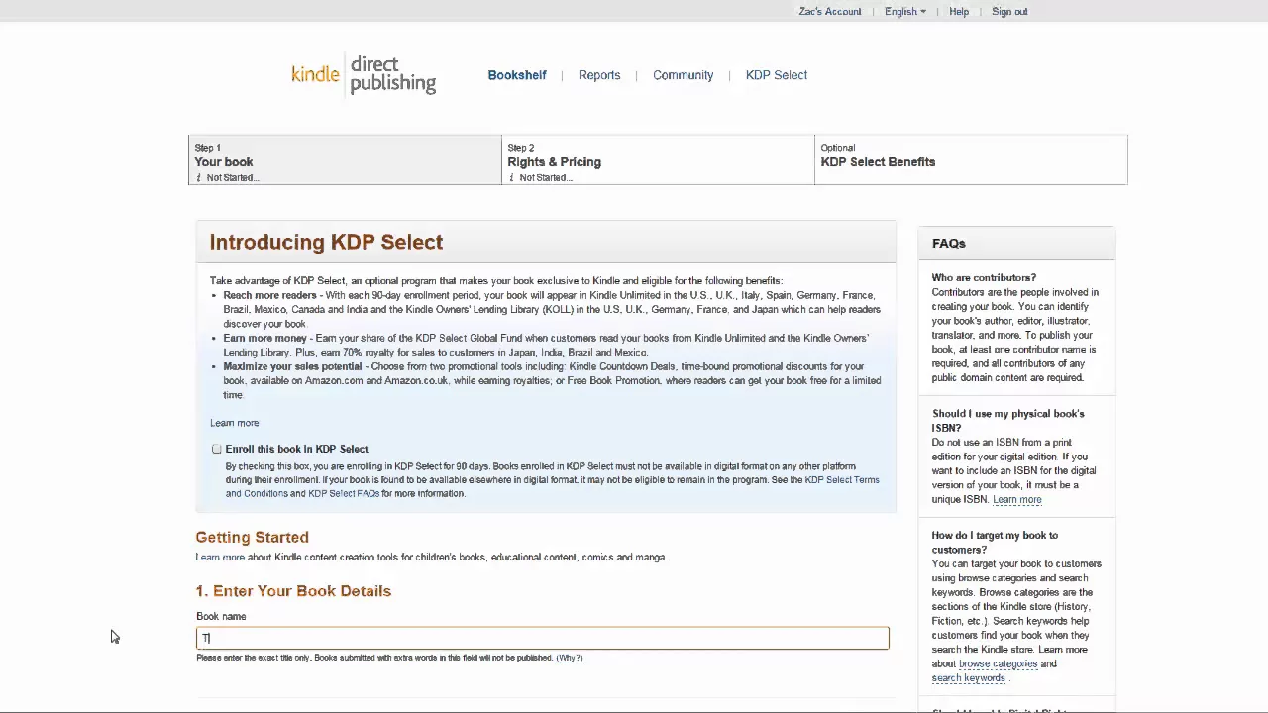
Task: Click the Step 2 Not Started info icon
Action: (x=511, y=178)
